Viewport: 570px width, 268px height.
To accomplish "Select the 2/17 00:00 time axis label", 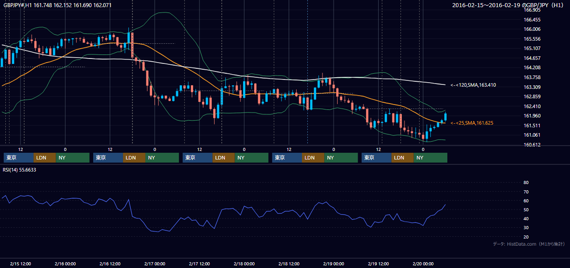I will pos(155,264).
